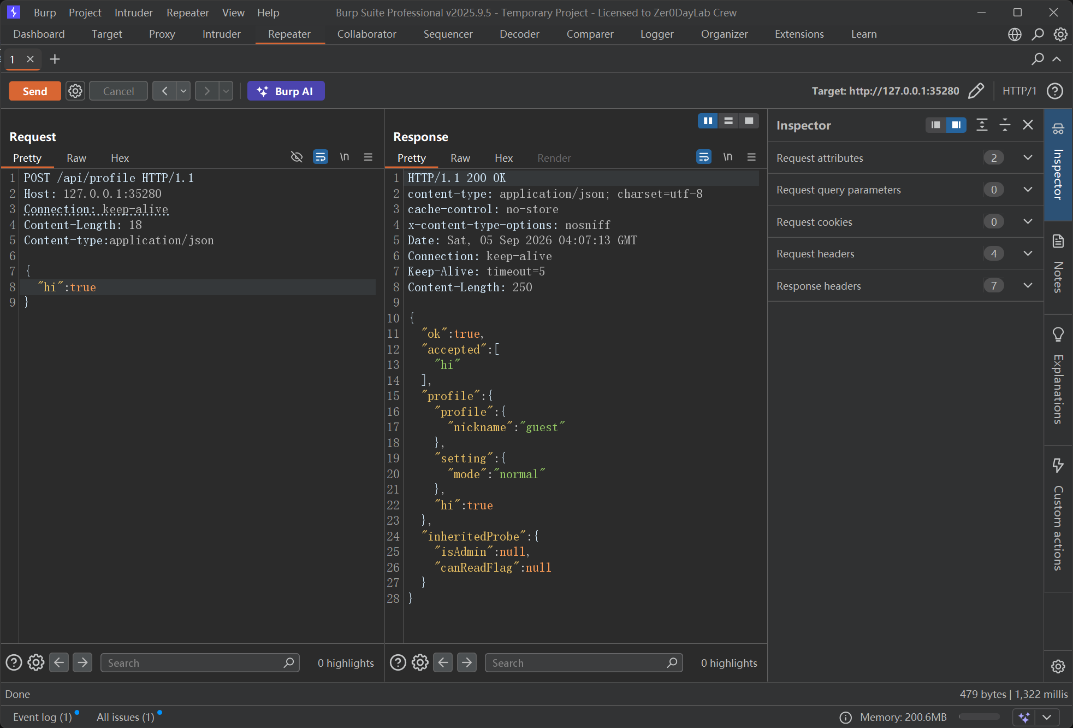The height and width of the screenshot is (728, 1073).
Task: Switch to side-by-side request/response layout
Action: click(x=708, y=121)
